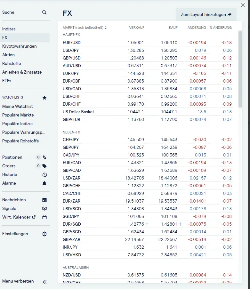The height and width of the screenshot is (289, 250).
Task: Sort markets with the MARKT sort arrows
Action: (x=106, y=28)
